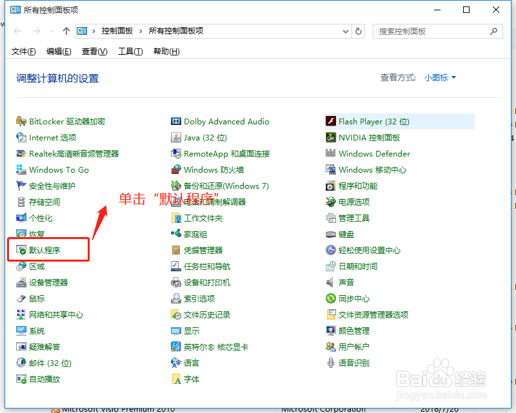Click the 凭据管理器 icon
Screen dimensions: 516x413
(x=176, y=250)
